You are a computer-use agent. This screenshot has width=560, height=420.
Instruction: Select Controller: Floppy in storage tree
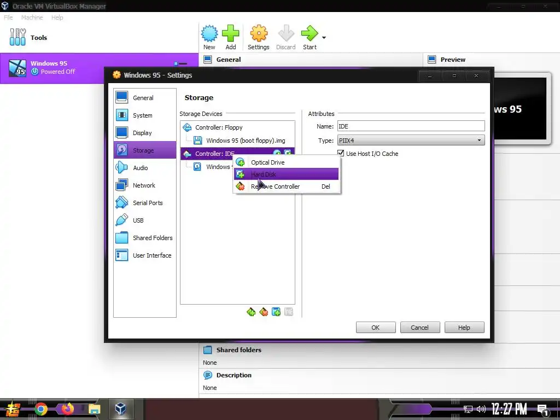(237, 127)
